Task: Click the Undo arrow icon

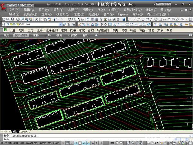Action: point(55,19)
